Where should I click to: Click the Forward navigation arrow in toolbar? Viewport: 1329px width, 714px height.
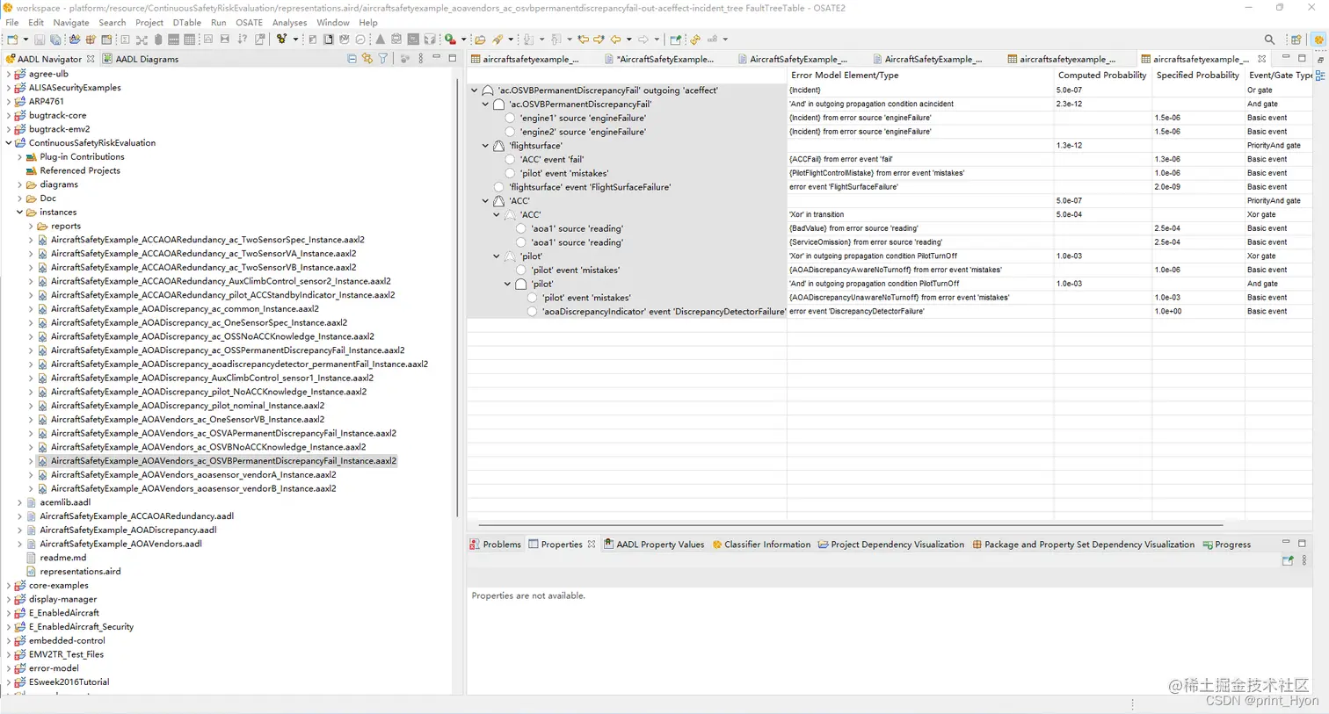click(643, 40)
